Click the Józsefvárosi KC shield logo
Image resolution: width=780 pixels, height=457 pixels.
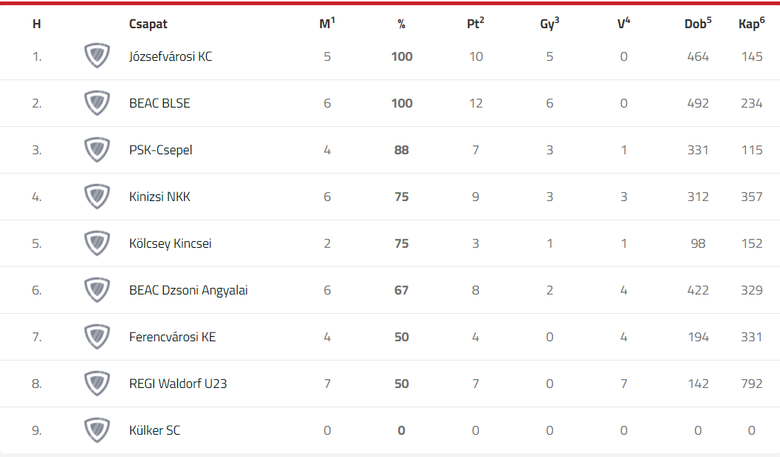(x=97, y=55)
